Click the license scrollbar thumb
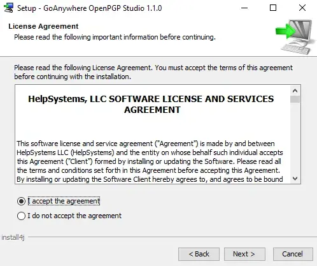 [x=295, y=100]
